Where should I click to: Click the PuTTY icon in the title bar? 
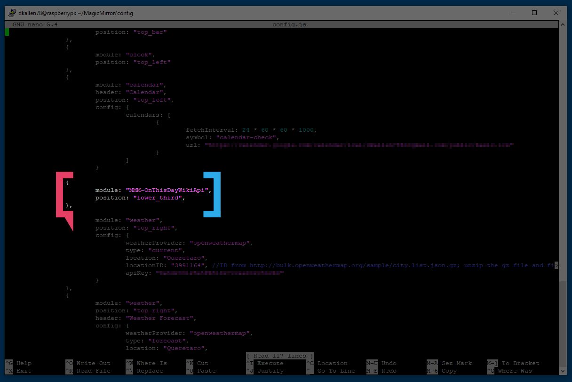coord(12,13)
